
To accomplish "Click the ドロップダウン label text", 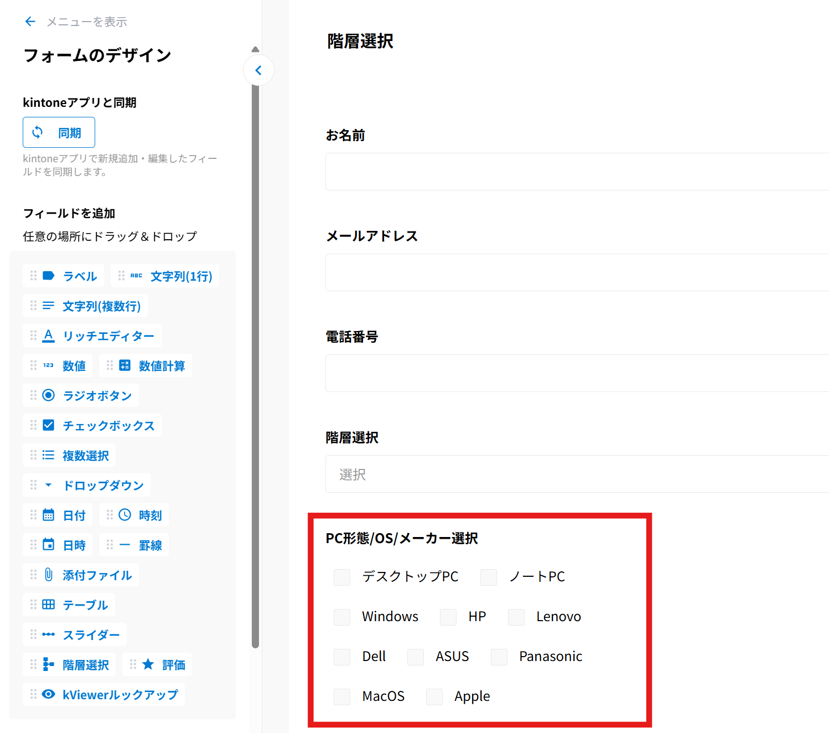I will 103,485.
